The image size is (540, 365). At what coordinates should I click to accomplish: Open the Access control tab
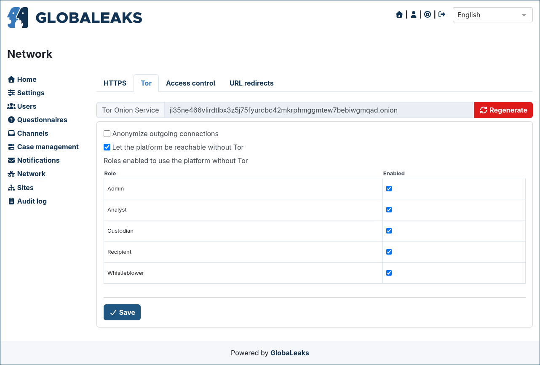point(190,83)
